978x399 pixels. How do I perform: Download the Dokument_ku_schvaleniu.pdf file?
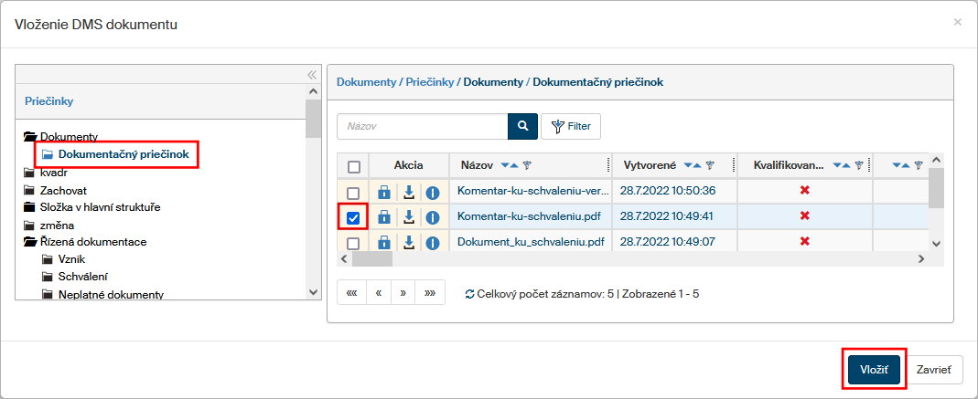click(409, 242)
